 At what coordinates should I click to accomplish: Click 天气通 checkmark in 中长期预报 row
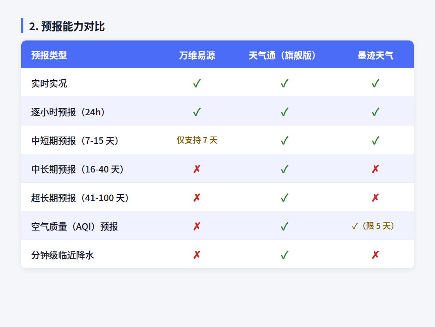click(285, 169)
